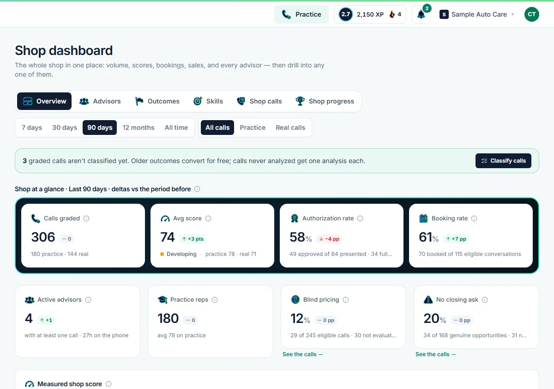The image size is (554, 389).
Task: Filter by All calls
Action: [x=217, y=128]
